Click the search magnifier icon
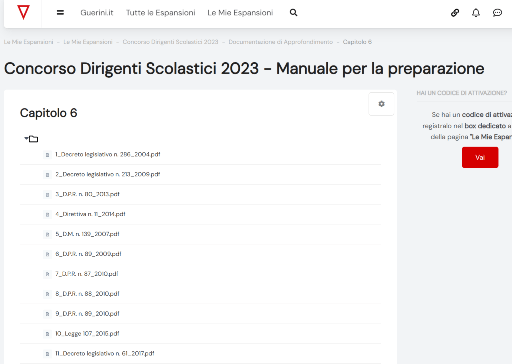512x364 pixels. click(x=293, y=13)
